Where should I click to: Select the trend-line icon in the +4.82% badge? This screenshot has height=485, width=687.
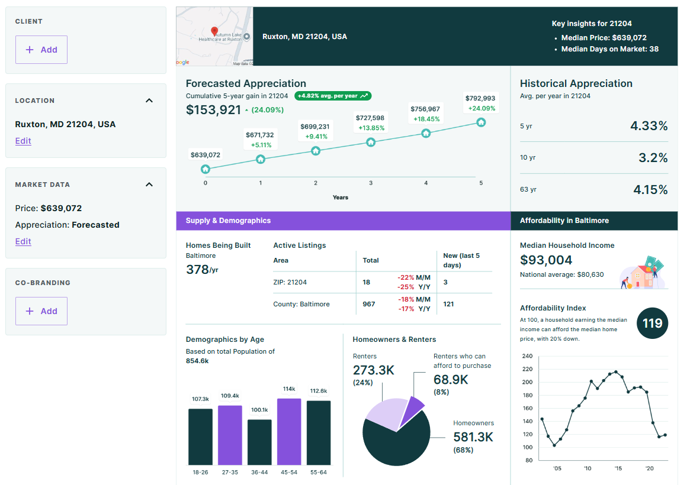click(365, 95)
